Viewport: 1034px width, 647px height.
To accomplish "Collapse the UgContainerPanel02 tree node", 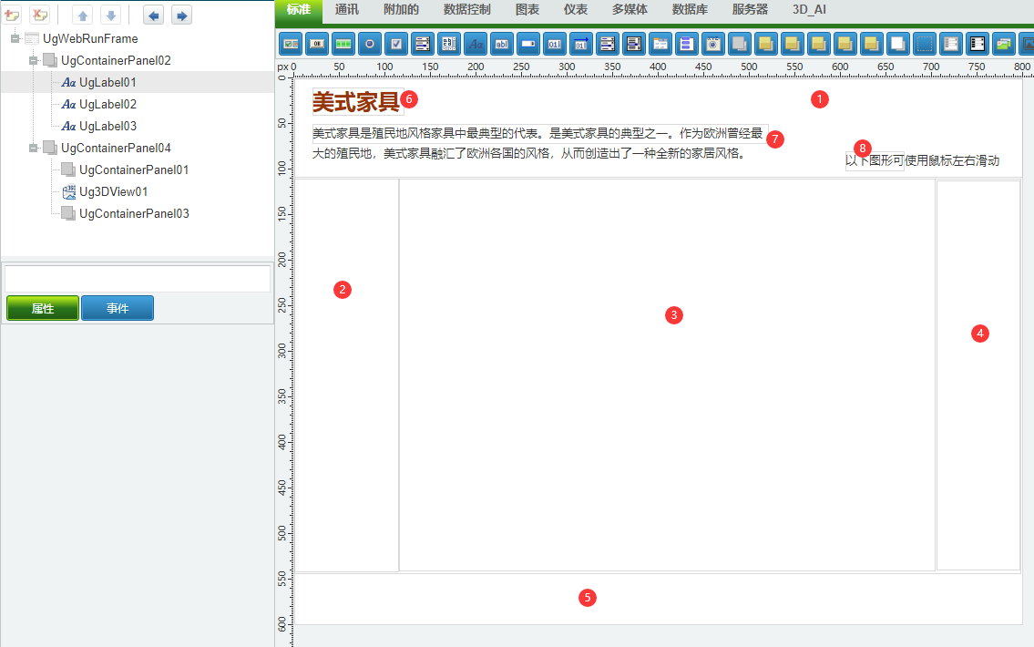I will 33,60.
